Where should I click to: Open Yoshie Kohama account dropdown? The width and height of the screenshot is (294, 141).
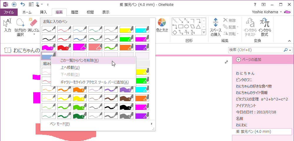click(x=281, y=12)
